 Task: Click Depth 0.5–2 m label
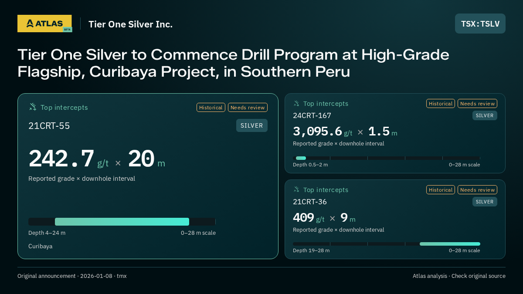click(310, 165)
